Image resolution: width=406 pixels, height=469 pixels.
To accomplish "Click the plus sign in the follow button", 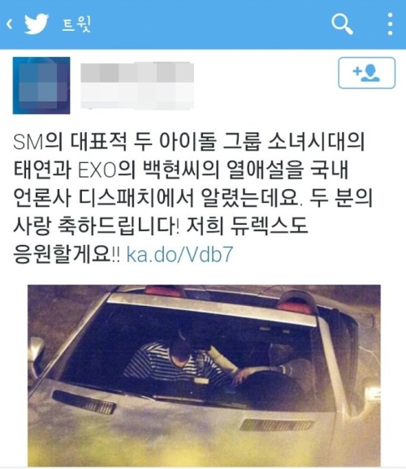I will 357,71.
